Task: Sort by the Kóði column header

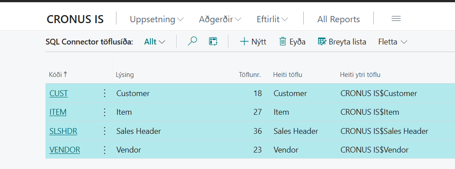Action: tap(58, 75)
